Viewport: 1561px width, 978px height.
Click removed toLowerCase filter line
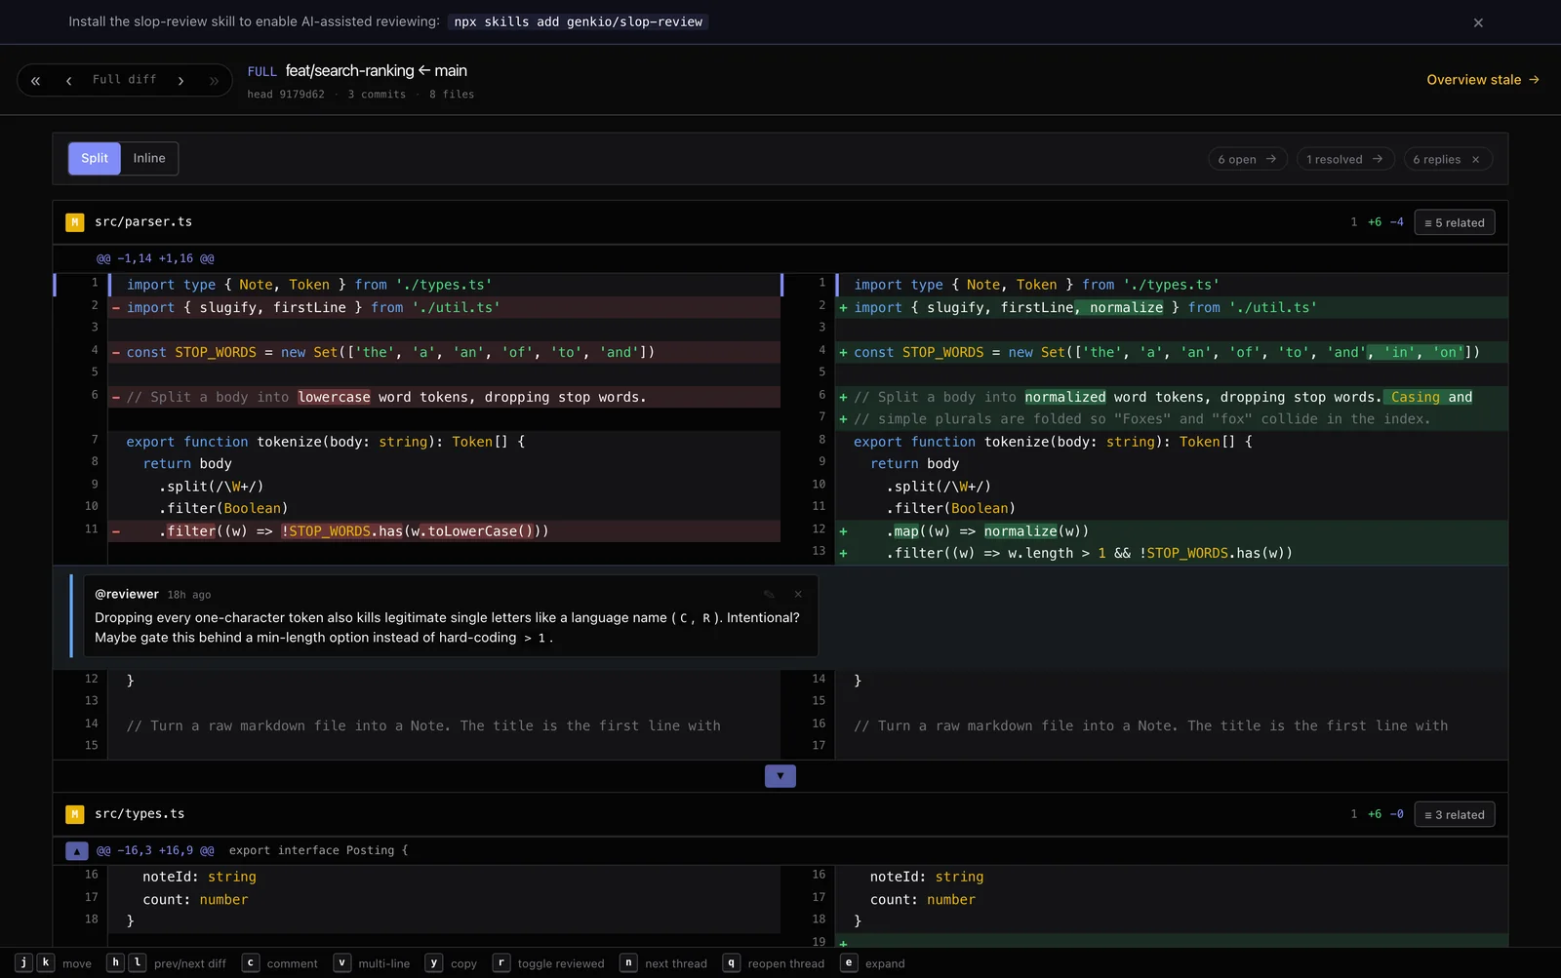tap(444, 531)
